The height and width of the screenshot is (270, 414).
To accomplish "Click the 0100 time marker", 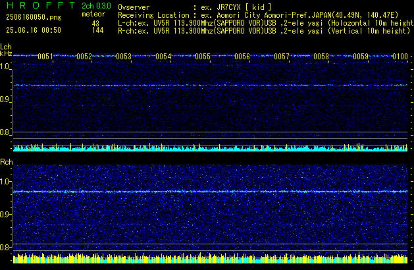I will click(400, 57).
